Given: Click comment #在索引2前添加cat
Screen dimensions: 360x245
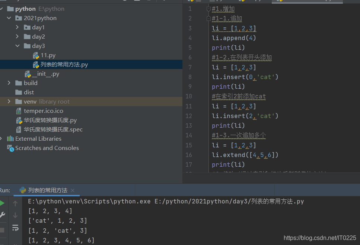Looking at the screenshot, I should (239, 97).
